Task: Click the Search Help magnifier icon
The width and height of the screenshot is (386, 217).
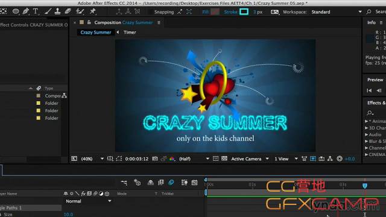Action: click(369, 12)
